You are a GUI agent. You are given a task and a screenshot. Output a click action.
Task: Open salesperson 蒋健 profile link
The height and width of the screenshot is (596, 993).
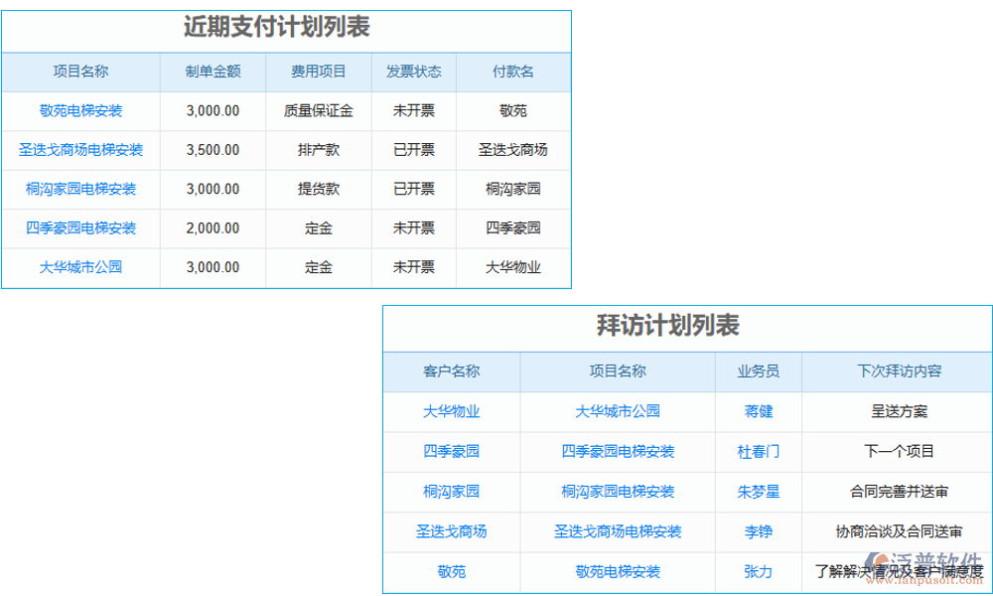click(758, 411)
